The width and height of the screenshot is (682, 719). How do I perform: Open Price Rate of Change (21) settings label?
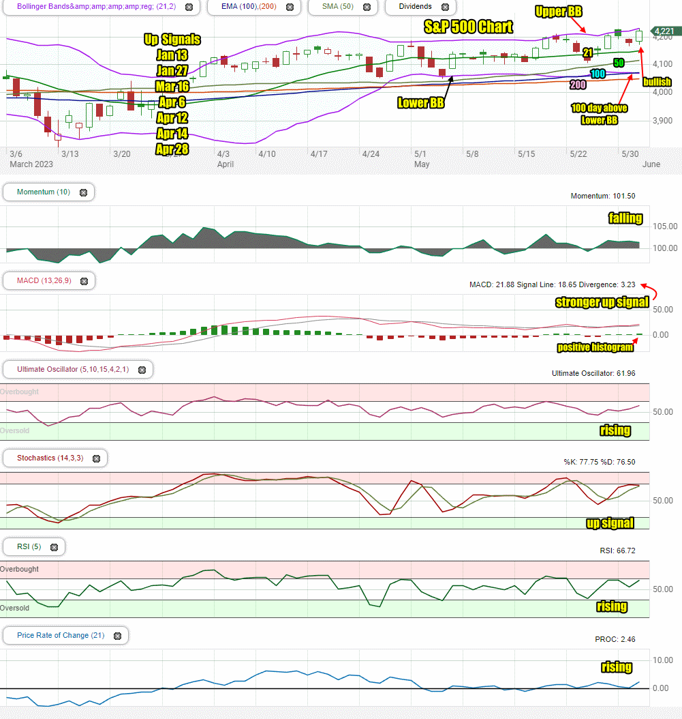point(61,635)
